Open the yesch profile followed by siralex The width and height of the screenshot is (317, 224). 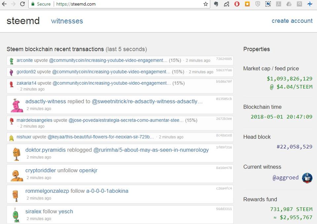(66, 211)
